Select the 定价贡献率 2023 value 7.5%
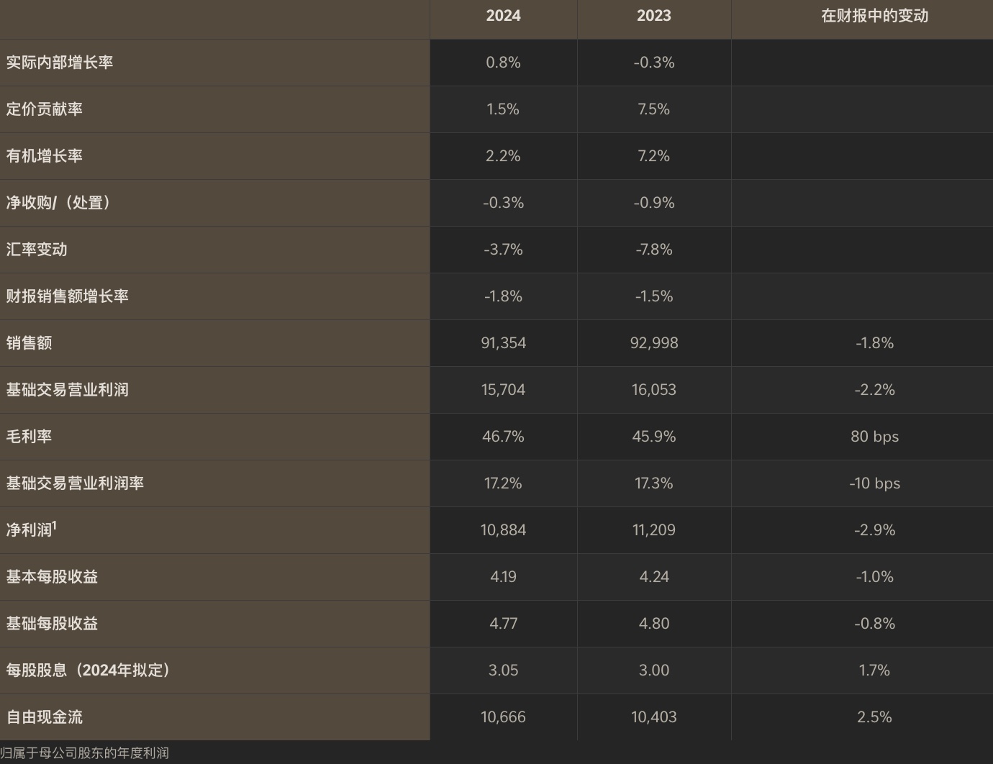The image size is (993, 764). [653, 109]
